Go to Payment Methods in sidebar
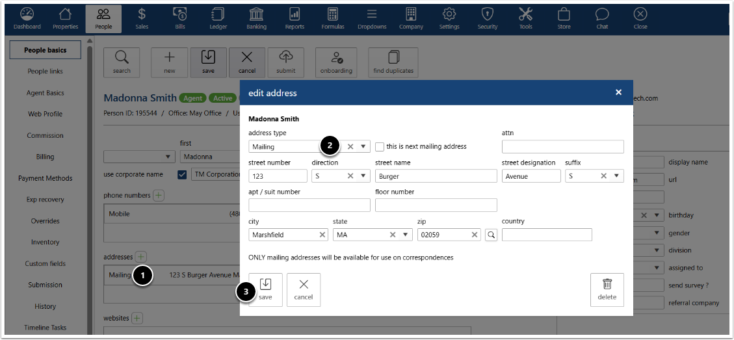This screenshot has width=734, height=340. pyautogui.click(x=45, y=178)
